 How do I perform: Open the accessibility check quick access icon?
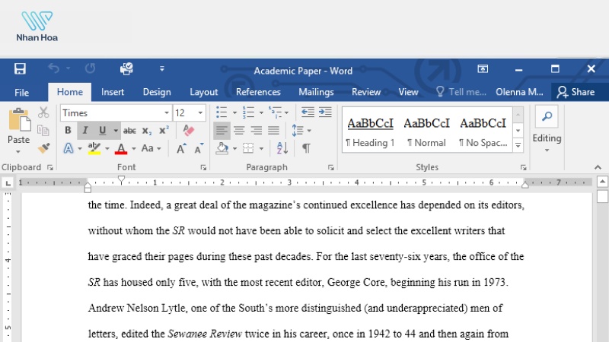coord(126,69)
